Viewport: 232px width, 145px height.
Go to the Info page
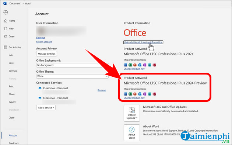coord(11,55)
